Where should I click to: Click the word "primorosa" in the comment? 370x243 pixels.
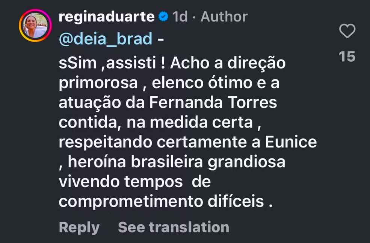click(x=98, y=83)
